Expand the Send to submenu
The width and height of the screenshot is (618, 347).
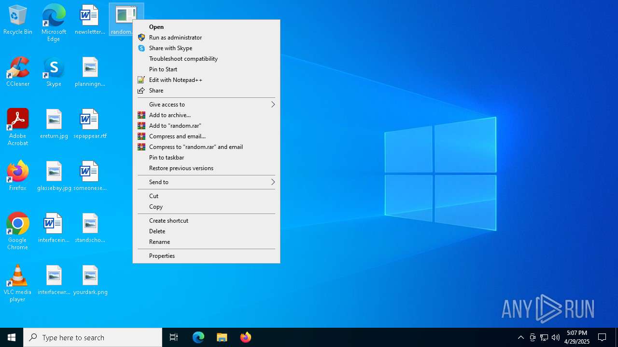point(206,182)
